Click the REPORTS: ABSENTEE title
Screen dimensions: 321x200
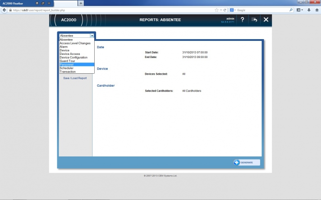[x=160, y=20]
